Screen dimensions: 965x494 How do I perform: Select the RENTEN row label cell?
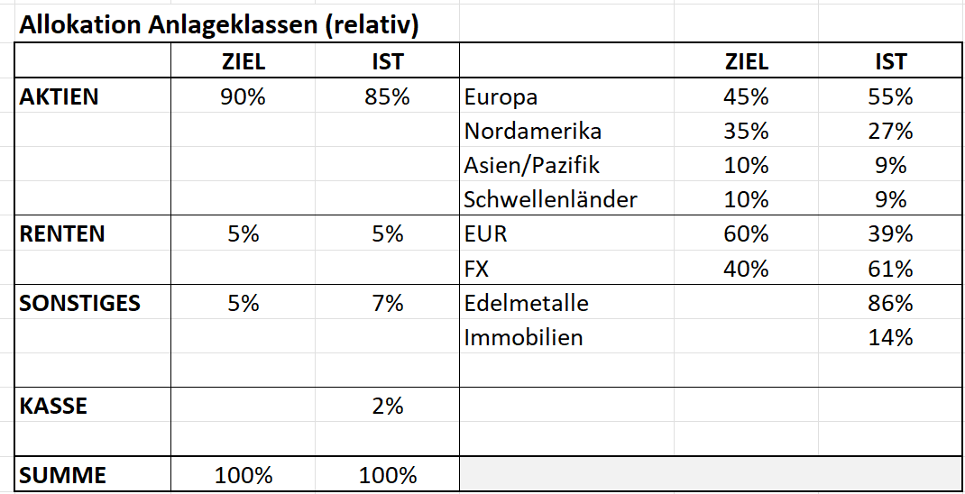[62, 234]
